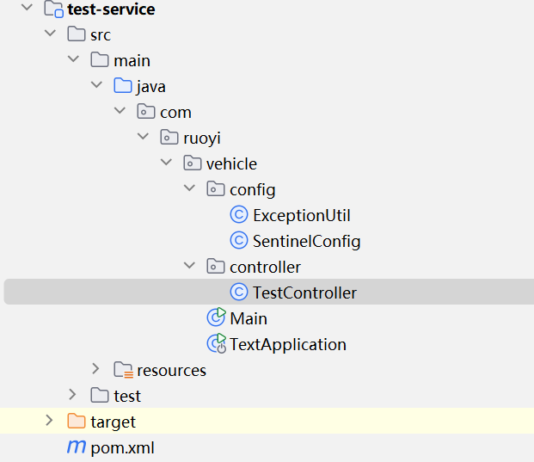
Task: Click the orange target folder icon
Action: click(x=77, y=422)
